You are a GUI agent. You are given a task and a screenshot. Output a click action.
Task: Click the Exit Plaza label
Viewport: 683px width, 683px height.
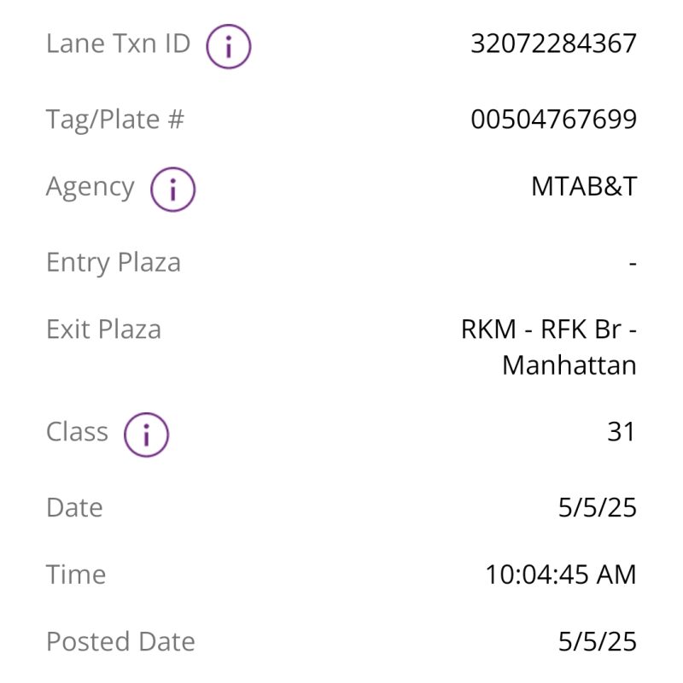tap(103, 329)
